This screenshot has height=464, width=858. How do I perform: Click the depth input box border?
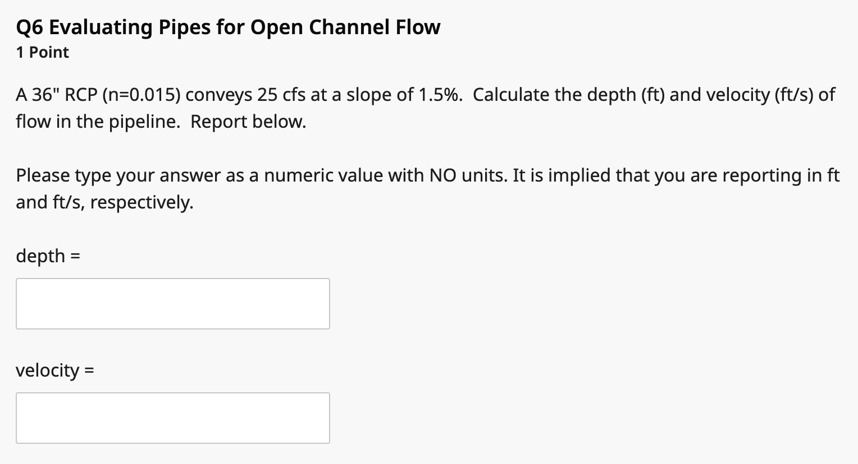(x=172, y=279)
